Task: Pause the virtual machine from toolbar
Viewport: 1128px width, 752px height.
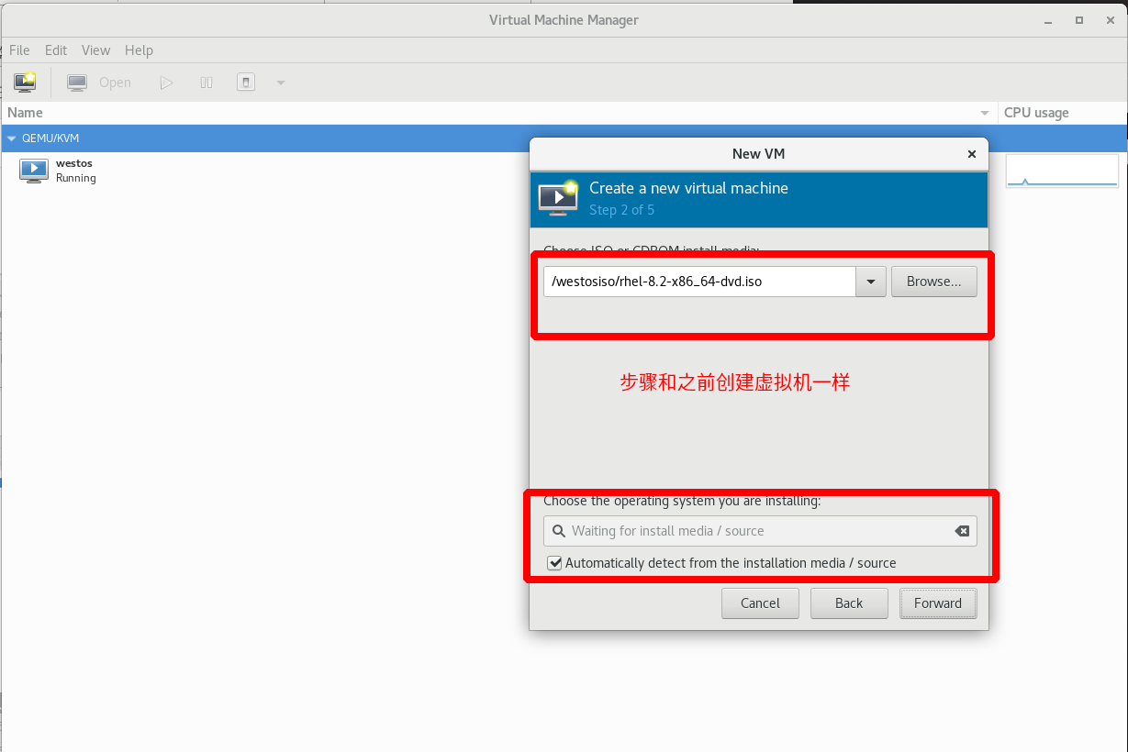Action: (x=207, y=83)
